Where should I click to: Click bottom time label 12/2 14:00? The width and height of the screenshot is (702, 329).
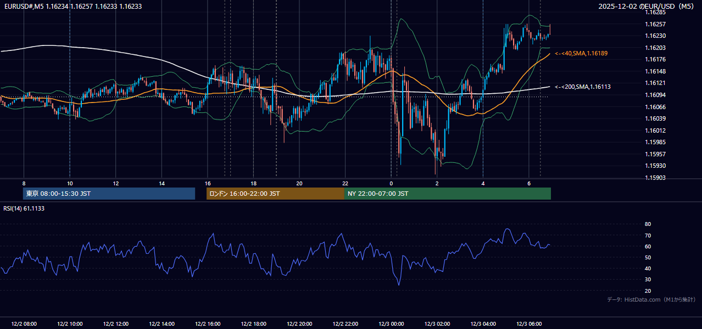(x=161, y=324)
